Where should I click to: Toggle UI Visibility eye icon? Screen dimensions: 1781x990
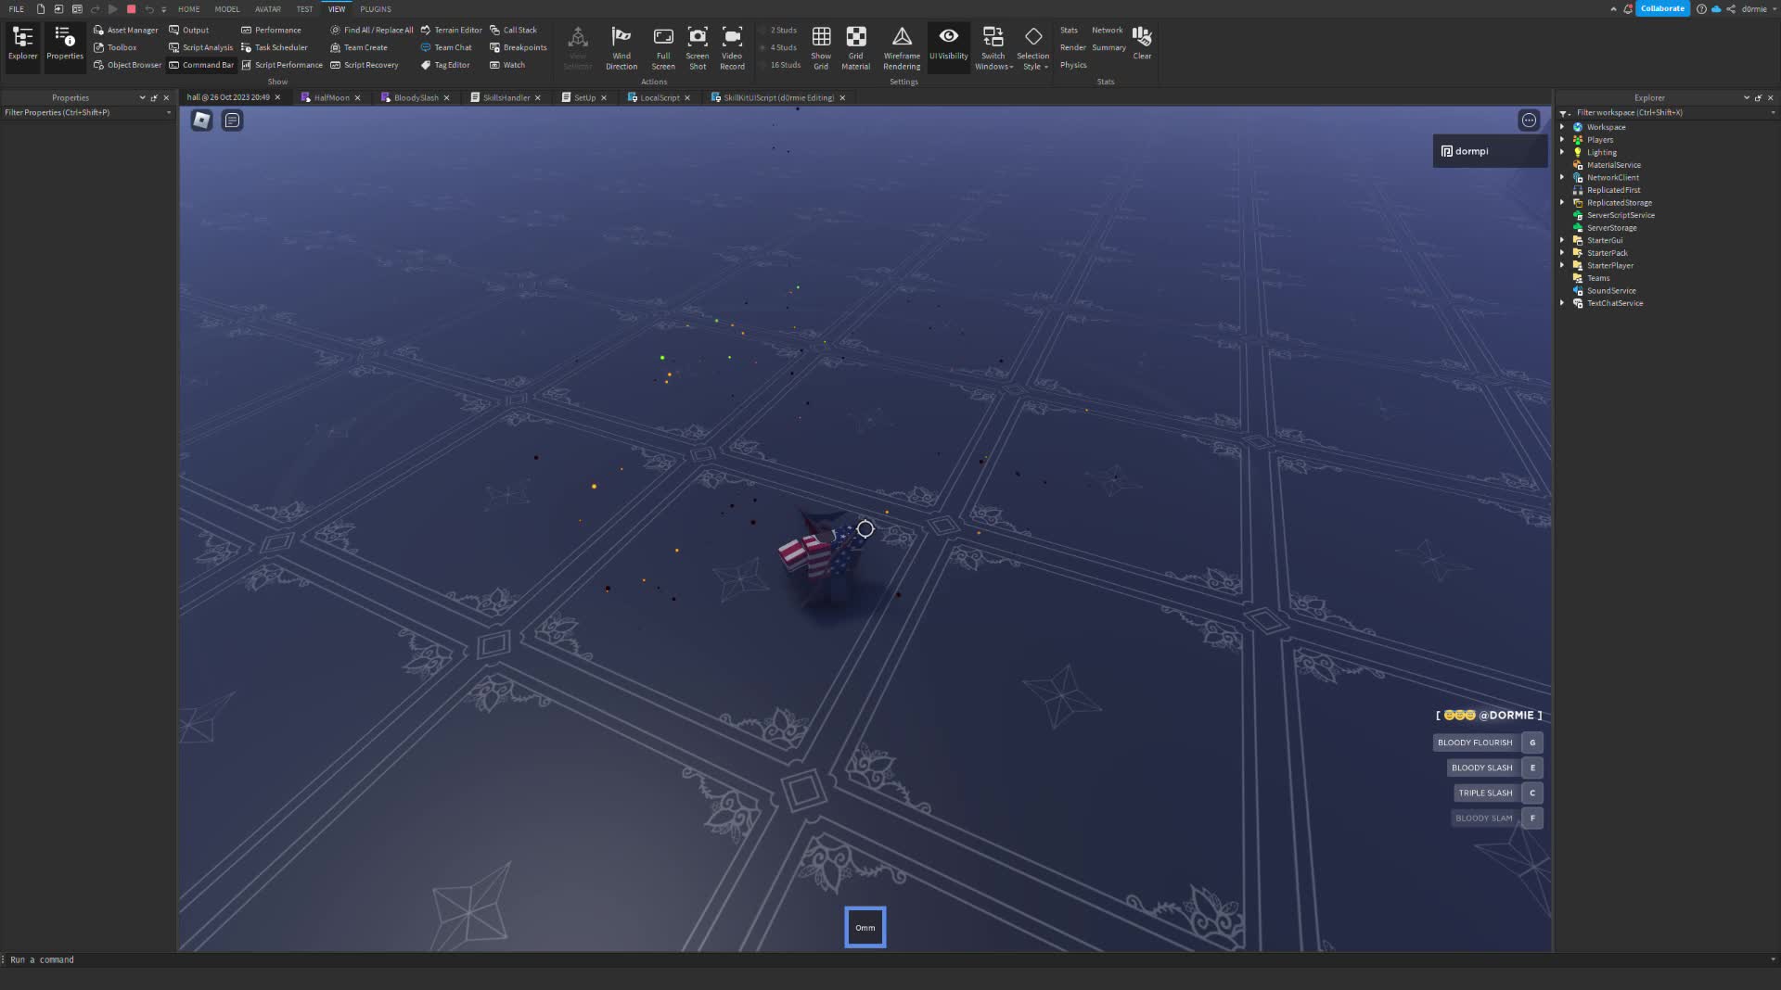(948, 37)
